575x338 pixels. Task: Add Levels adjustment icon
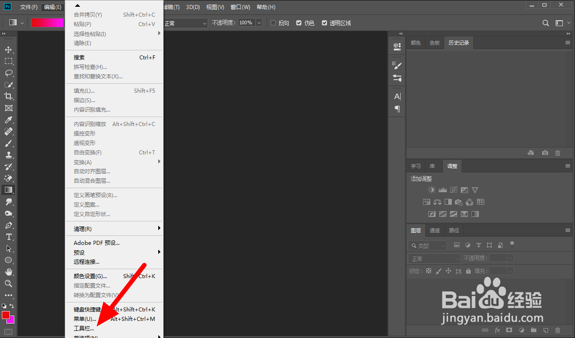click(x=443, y=190)
